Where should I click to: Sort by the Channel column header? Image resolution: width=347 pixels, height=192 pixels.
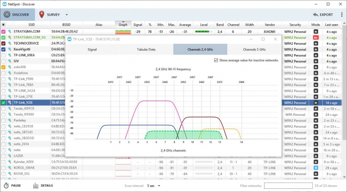pyautogui.click(x=233, y=25)
